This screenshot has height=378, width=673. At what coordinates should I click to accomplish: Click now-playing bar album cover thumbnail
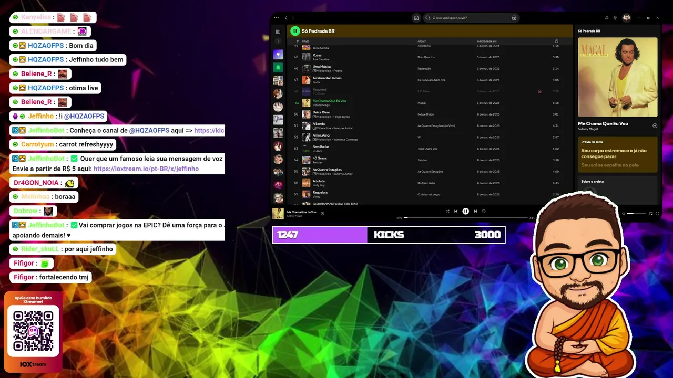(278, 213)
